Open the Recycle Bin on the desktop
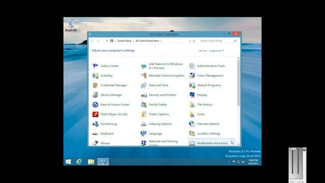 (x=71, y=25)
